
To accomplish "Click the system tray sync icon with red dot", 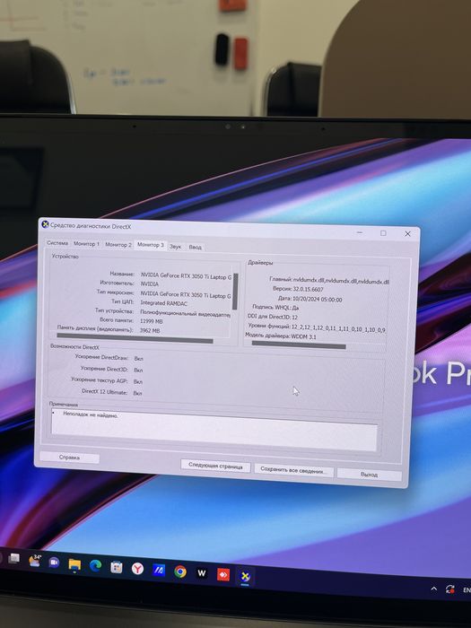I will point(449,589).
